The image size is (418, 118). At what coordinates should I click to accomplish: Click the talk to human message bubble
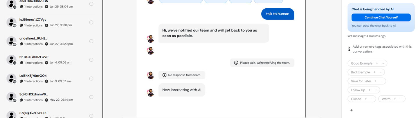click(x=278, y=14)
